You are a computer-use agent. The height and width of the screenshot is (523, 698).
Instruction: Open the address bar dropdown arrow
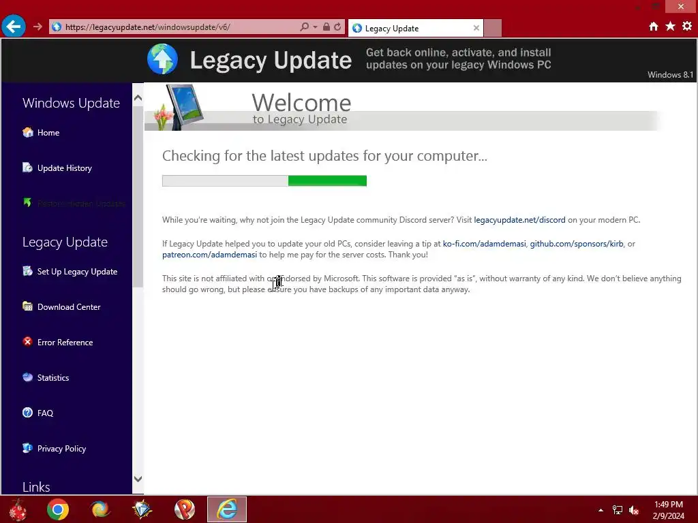click(x=315, y=27)
